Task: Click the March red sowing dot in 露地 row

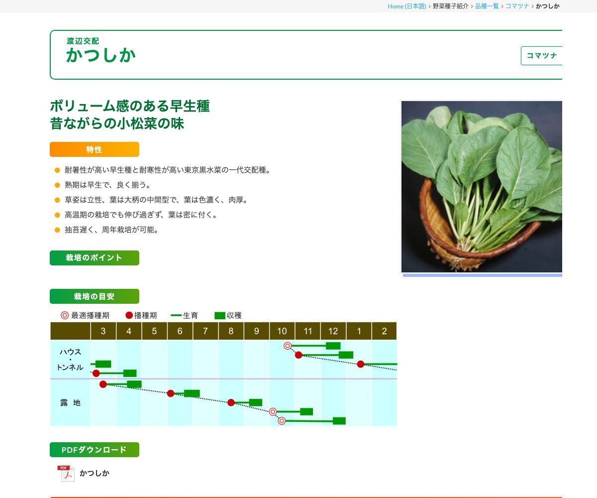Action: point(102,383)
